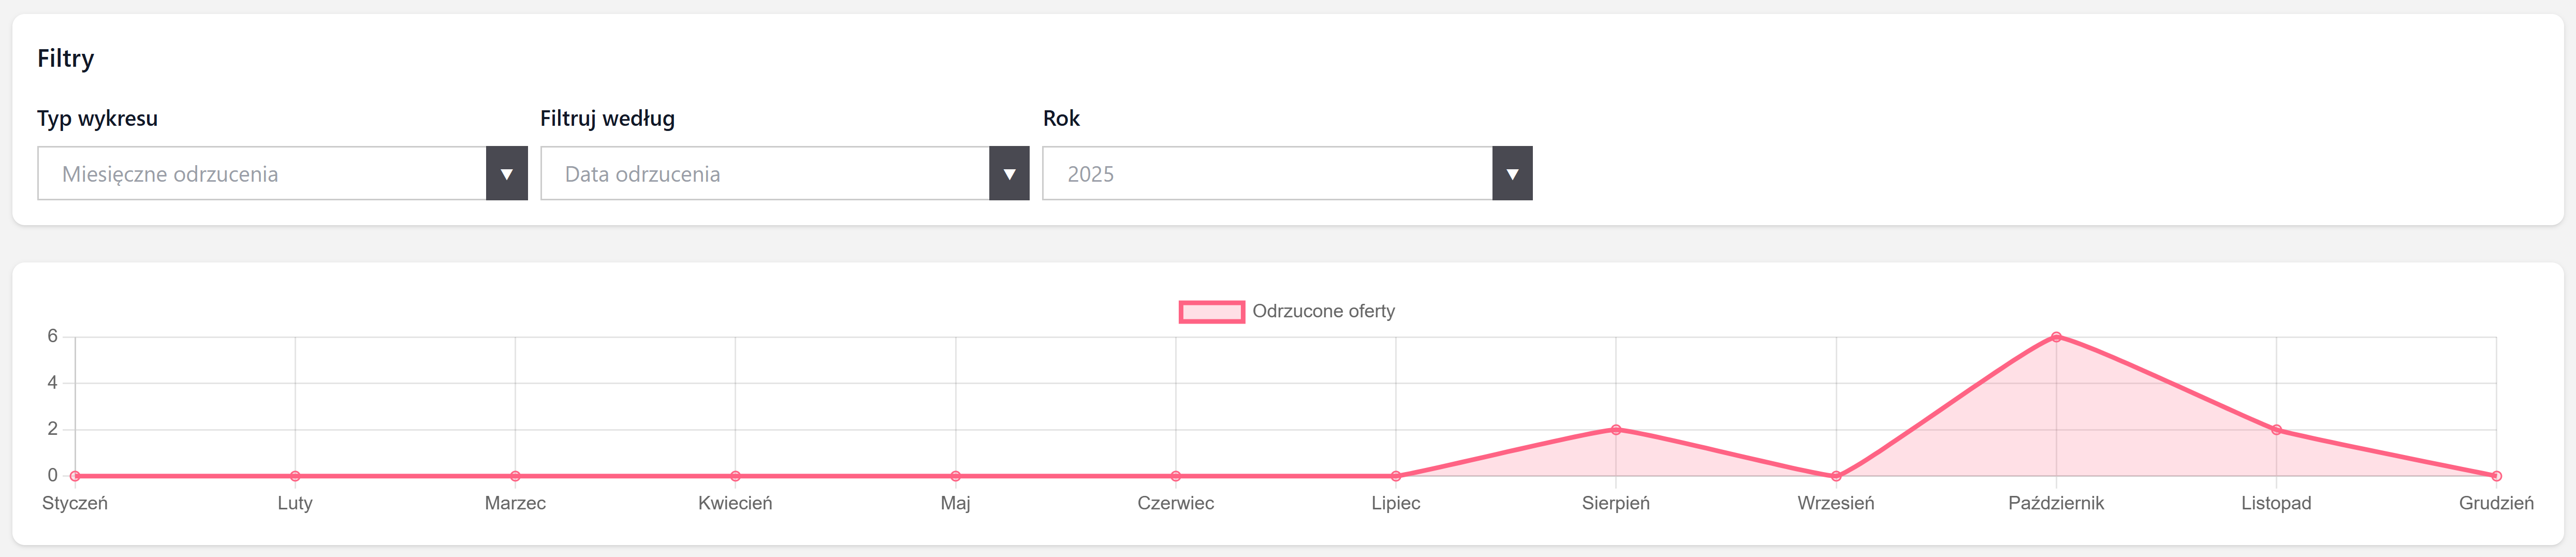The image size is (2576, 557).
Task: Click the Kwiecień data point
Action: [x=735, y=476]
